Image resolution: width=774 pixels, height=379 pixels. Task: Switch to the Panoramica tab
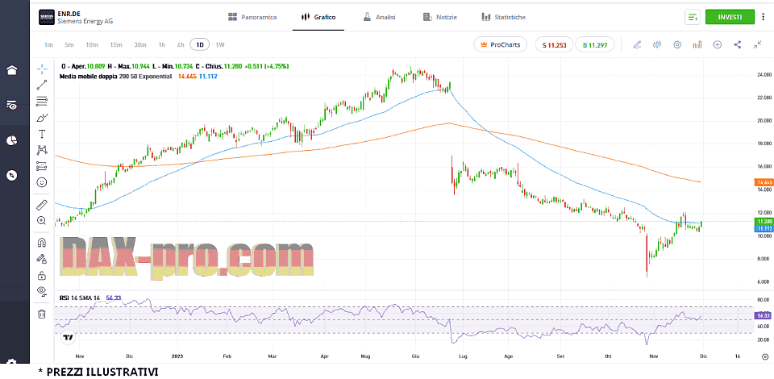pyautogui.click(x=252, y=17)
